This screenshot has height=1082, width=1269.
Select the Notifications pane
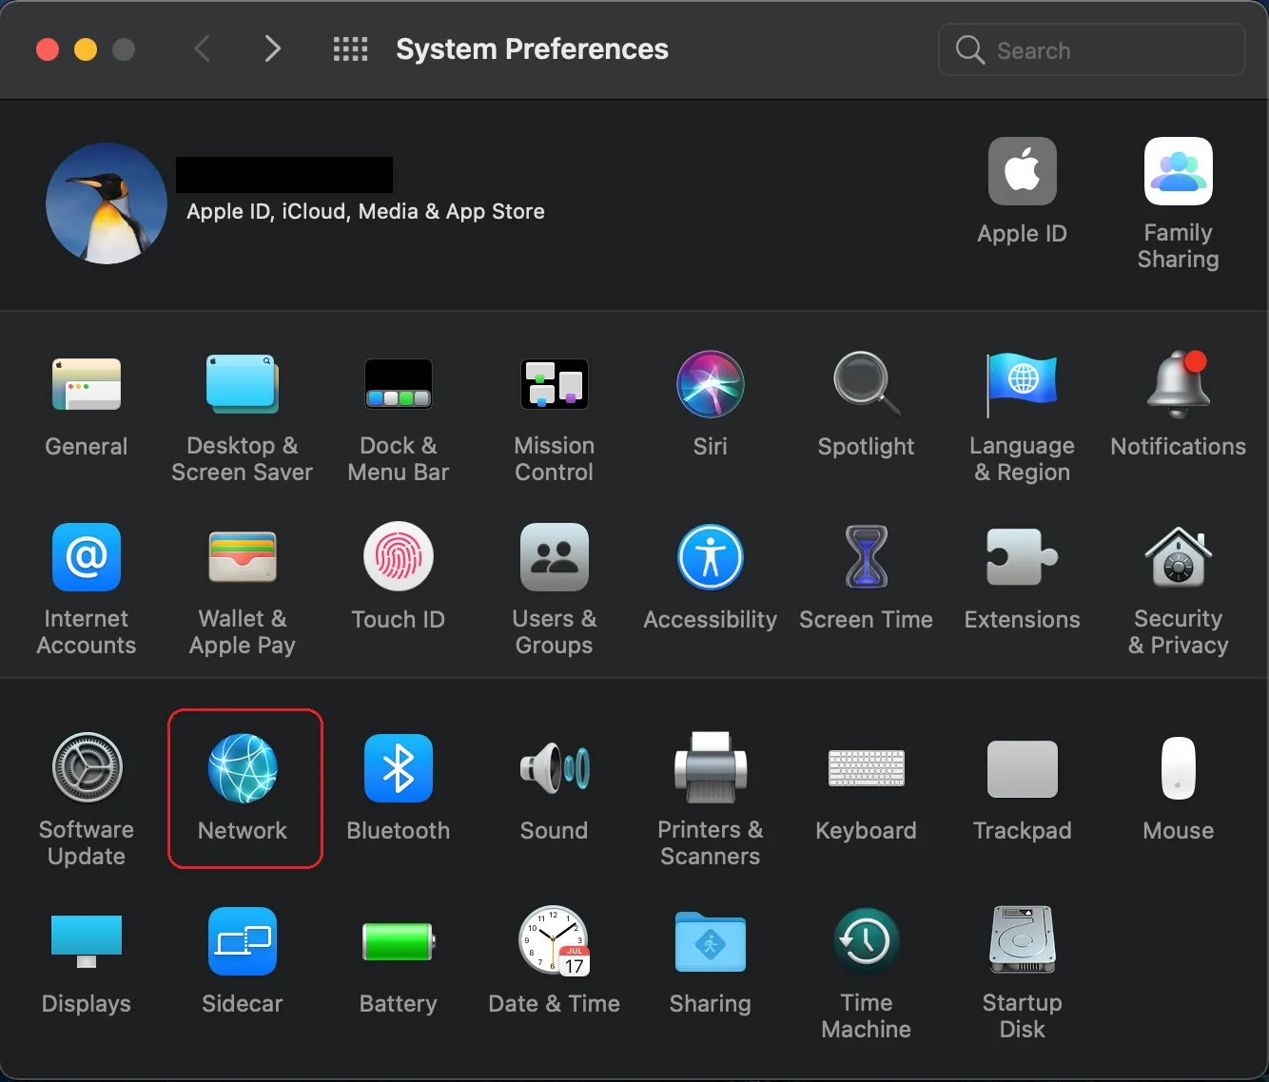[x=1178, y=404]
